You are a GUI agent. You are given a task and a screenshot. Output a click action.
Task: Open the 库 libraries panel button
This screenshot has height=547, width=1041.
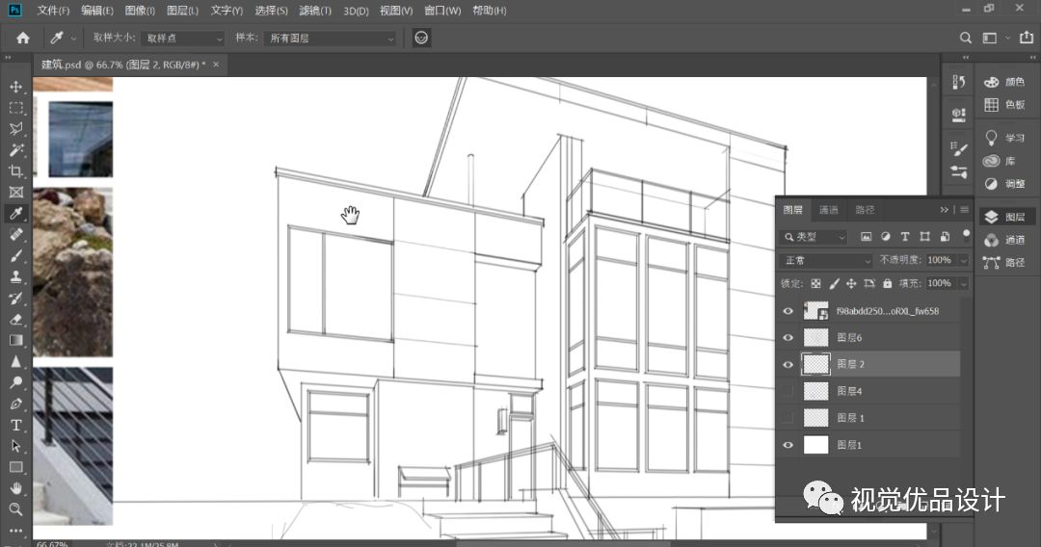pos(1000,161)
